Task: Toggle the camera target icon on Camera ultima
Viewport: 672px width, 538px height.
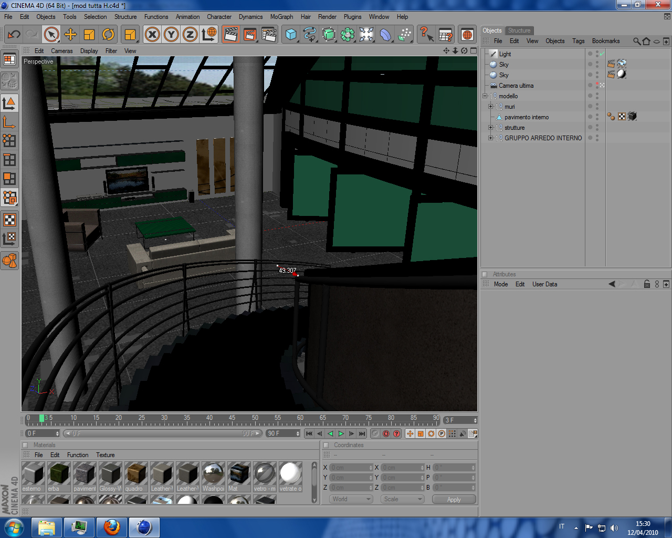Action: [602, 85]
